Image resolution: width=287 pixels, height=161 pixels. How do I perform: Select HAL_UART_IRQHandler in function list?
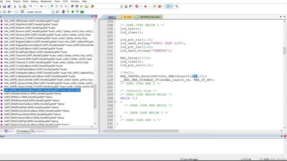(x=32, y=21)
